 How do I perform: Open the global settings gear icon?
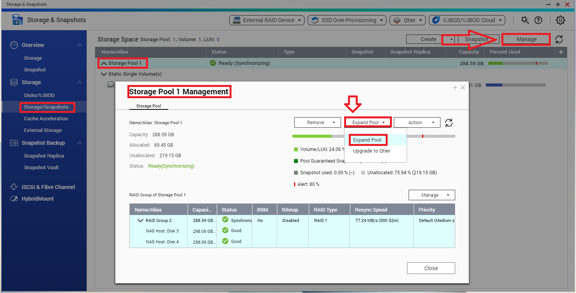pos(560,20)
